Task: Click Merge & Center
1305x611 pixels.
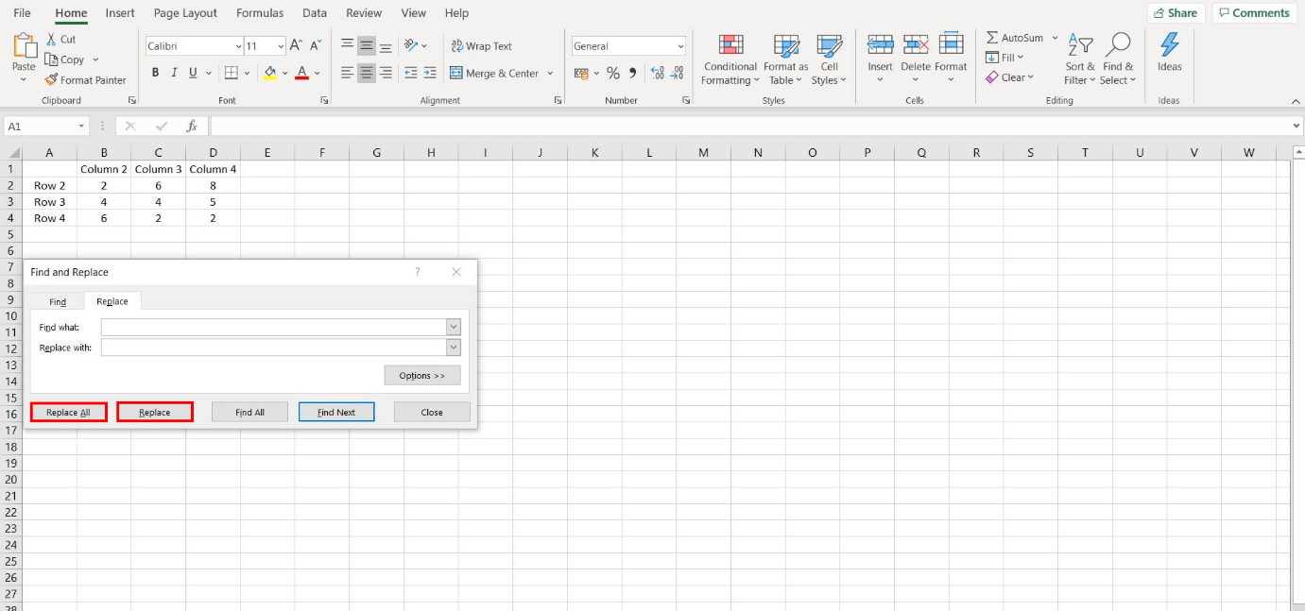Action: (x=494, y=73)
